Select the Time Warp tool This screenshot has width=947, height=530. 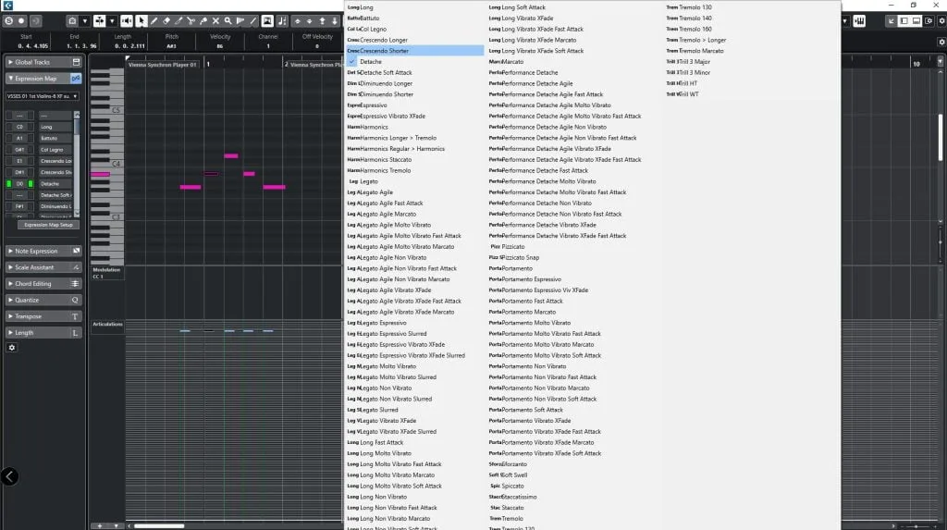(x=240, y=20)
